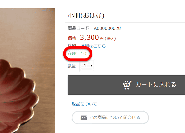Click the 価格 price label

tap(72, 38)
